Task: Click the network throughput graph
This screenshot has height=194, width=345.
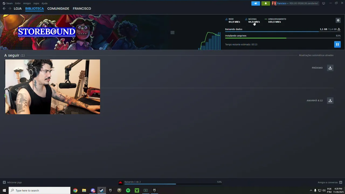Action: point(209,41)
